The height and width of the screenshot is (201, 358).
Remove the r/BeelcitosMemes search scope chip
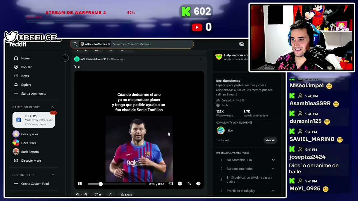click(109, 44)
